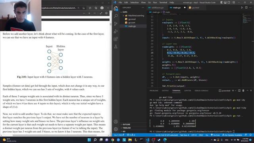Open the feedback icon in status bar

[x=246, y=135]
